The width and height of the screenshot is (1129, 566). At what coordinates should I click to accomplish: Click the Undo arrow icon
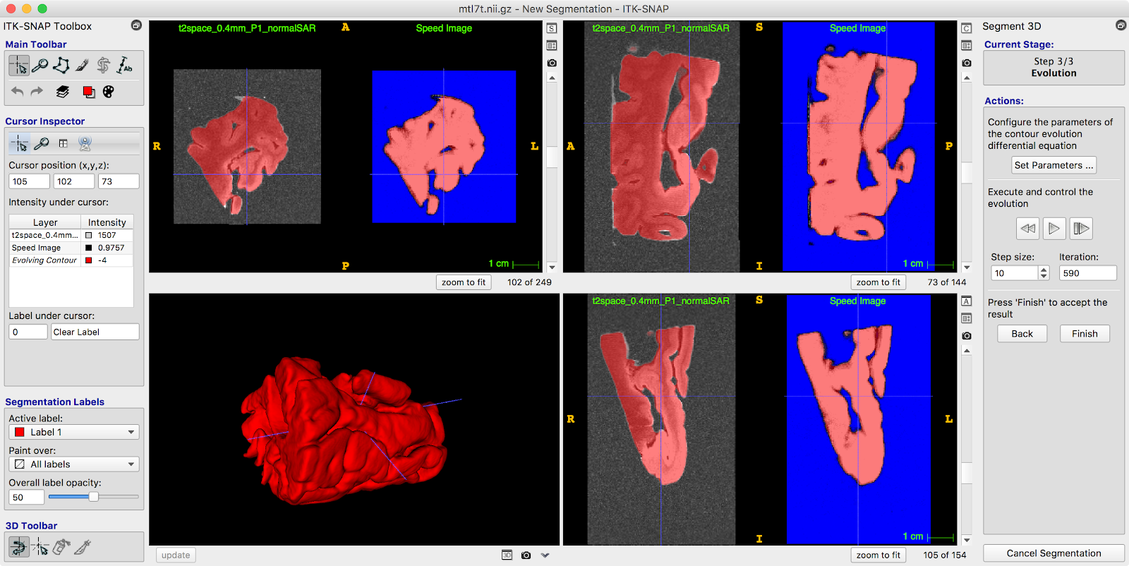click(x=18, y=92)
